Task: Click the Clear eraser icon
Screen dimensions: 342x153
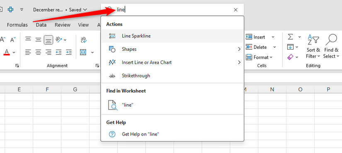Action: [x=290, y=57]
